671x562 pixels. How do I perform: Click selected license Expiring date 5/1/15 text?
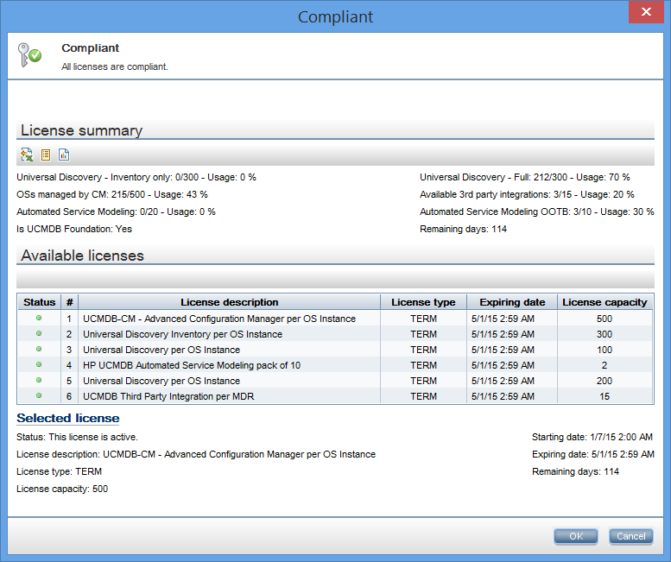pyautogui.click(x=593, y=454)
